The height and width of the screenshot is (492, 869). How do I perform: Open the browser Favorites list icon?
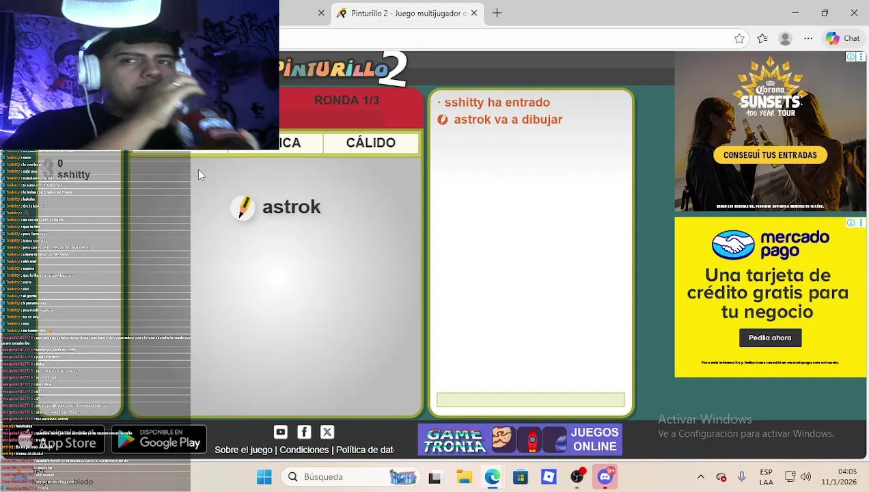click(762, 39)
